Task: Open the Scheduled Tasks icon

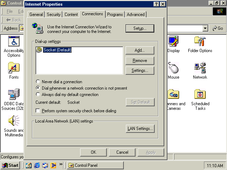Action: 200,94
